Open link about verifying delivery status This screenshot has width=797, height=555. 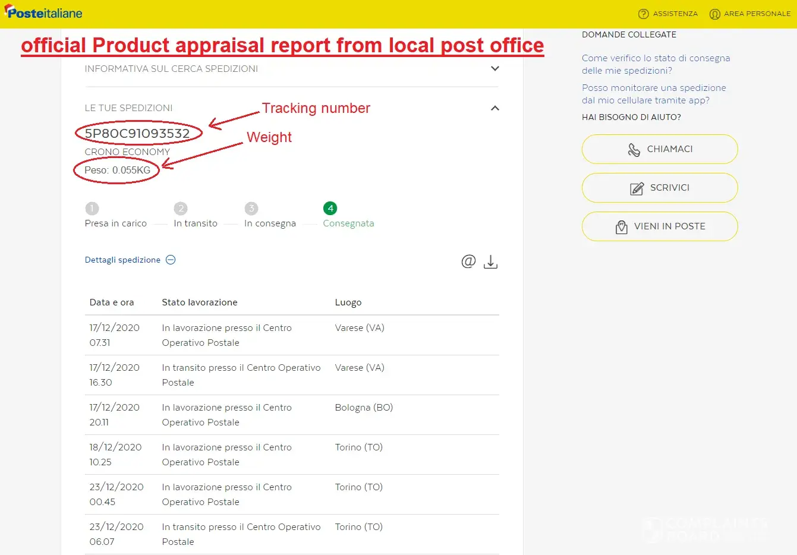click(656, 64)
